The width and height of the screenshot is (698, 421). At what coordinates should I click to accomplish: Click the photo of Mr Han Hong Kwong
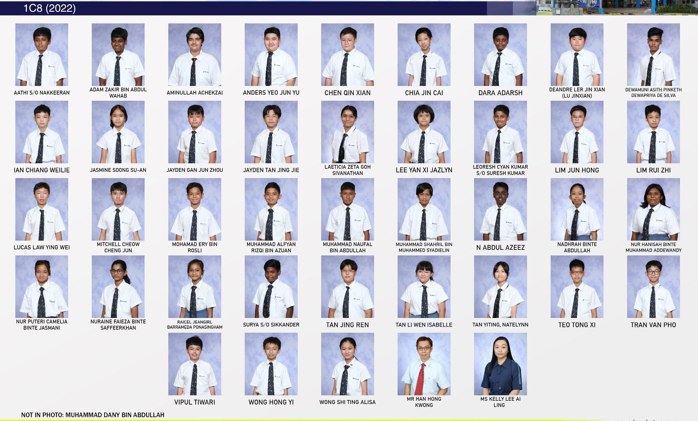click(424, 364)
